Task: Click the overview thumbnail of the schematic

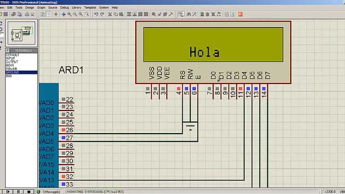Action: 22,33
